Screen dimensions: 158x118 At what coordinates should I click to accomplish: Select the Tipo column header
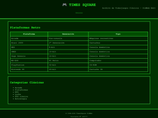point(118,34)
